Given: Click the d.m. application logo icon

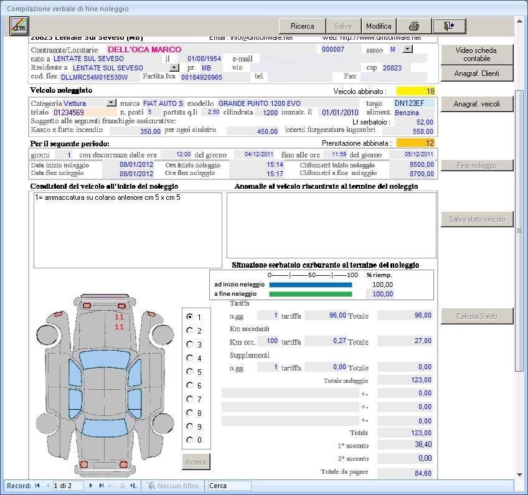Looking at the screenshot, I should pyautogui.click(x=19, y=26).
